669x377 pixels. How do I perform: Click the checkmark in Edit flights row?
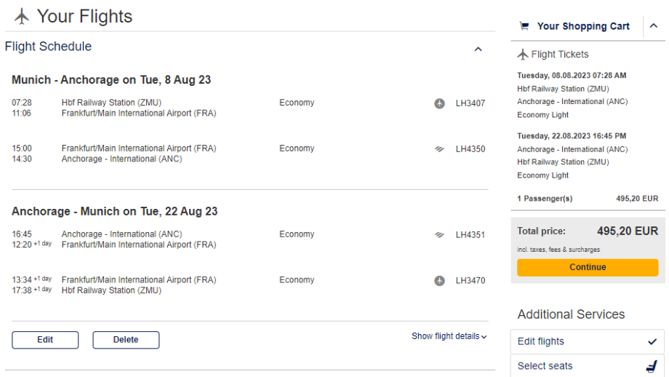[x=652, y=341]
